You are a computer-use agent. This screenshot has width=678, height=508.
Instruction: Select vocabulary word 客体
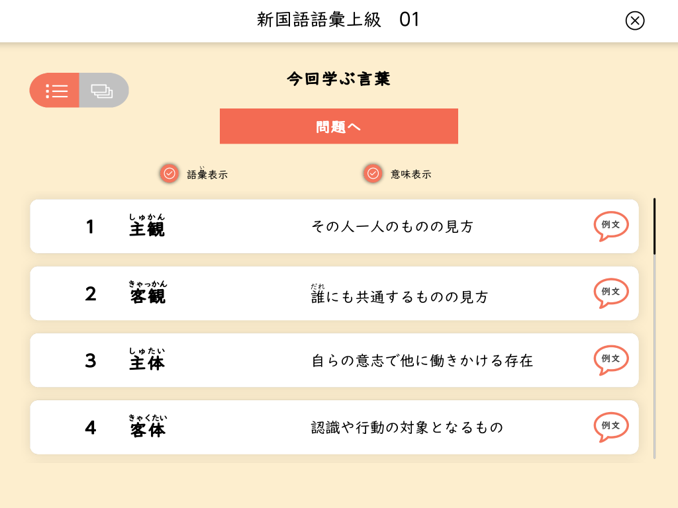(148, 429)
